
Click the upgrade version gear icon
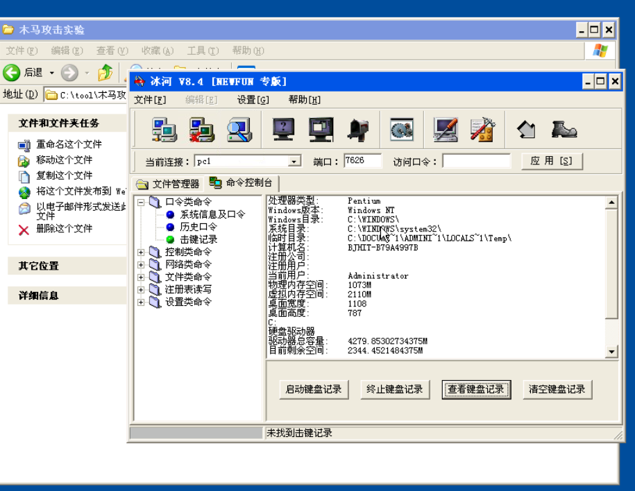[402, 130]
